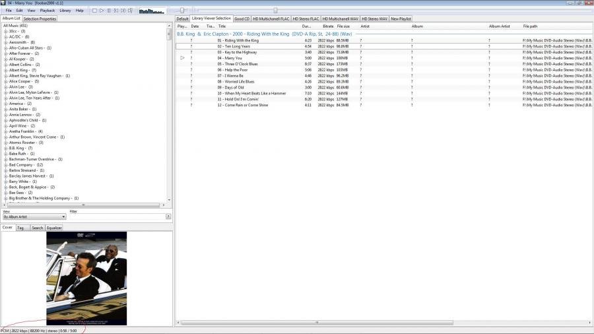594x334 pixels.
Task: Expand the B.B. King artist node
Action: [x=6, y=148]
